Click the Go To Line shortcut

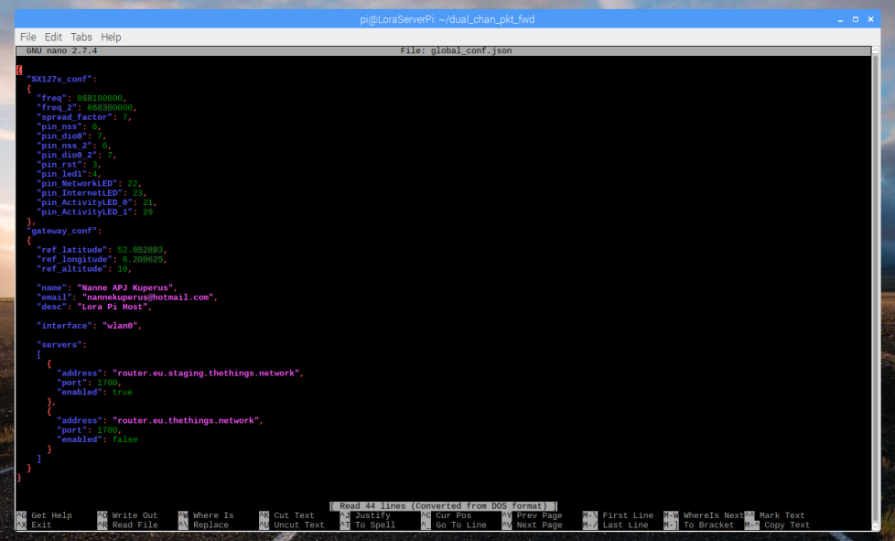(462, 525)
